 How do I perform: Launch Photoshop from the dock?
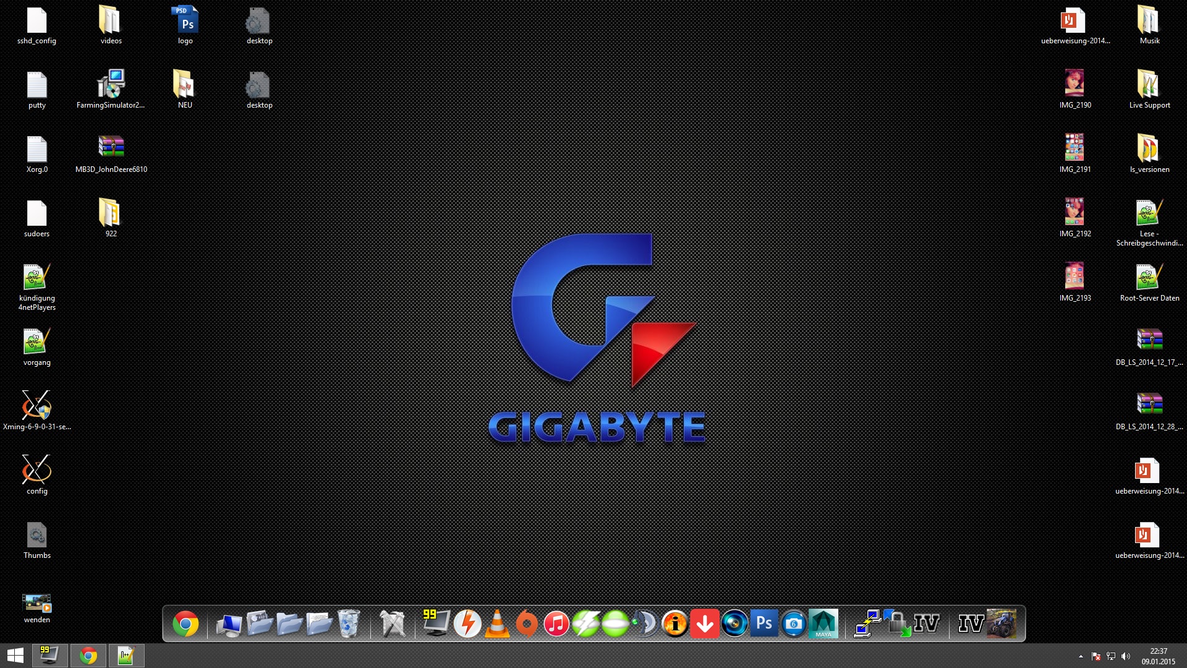764,623
